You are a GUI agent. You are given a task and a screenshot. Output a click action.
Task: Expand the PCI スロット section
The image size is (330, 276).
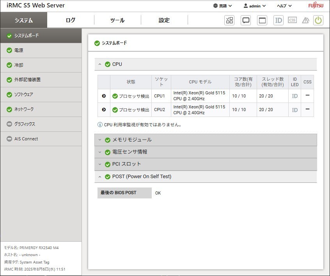[x=126, y=164]
